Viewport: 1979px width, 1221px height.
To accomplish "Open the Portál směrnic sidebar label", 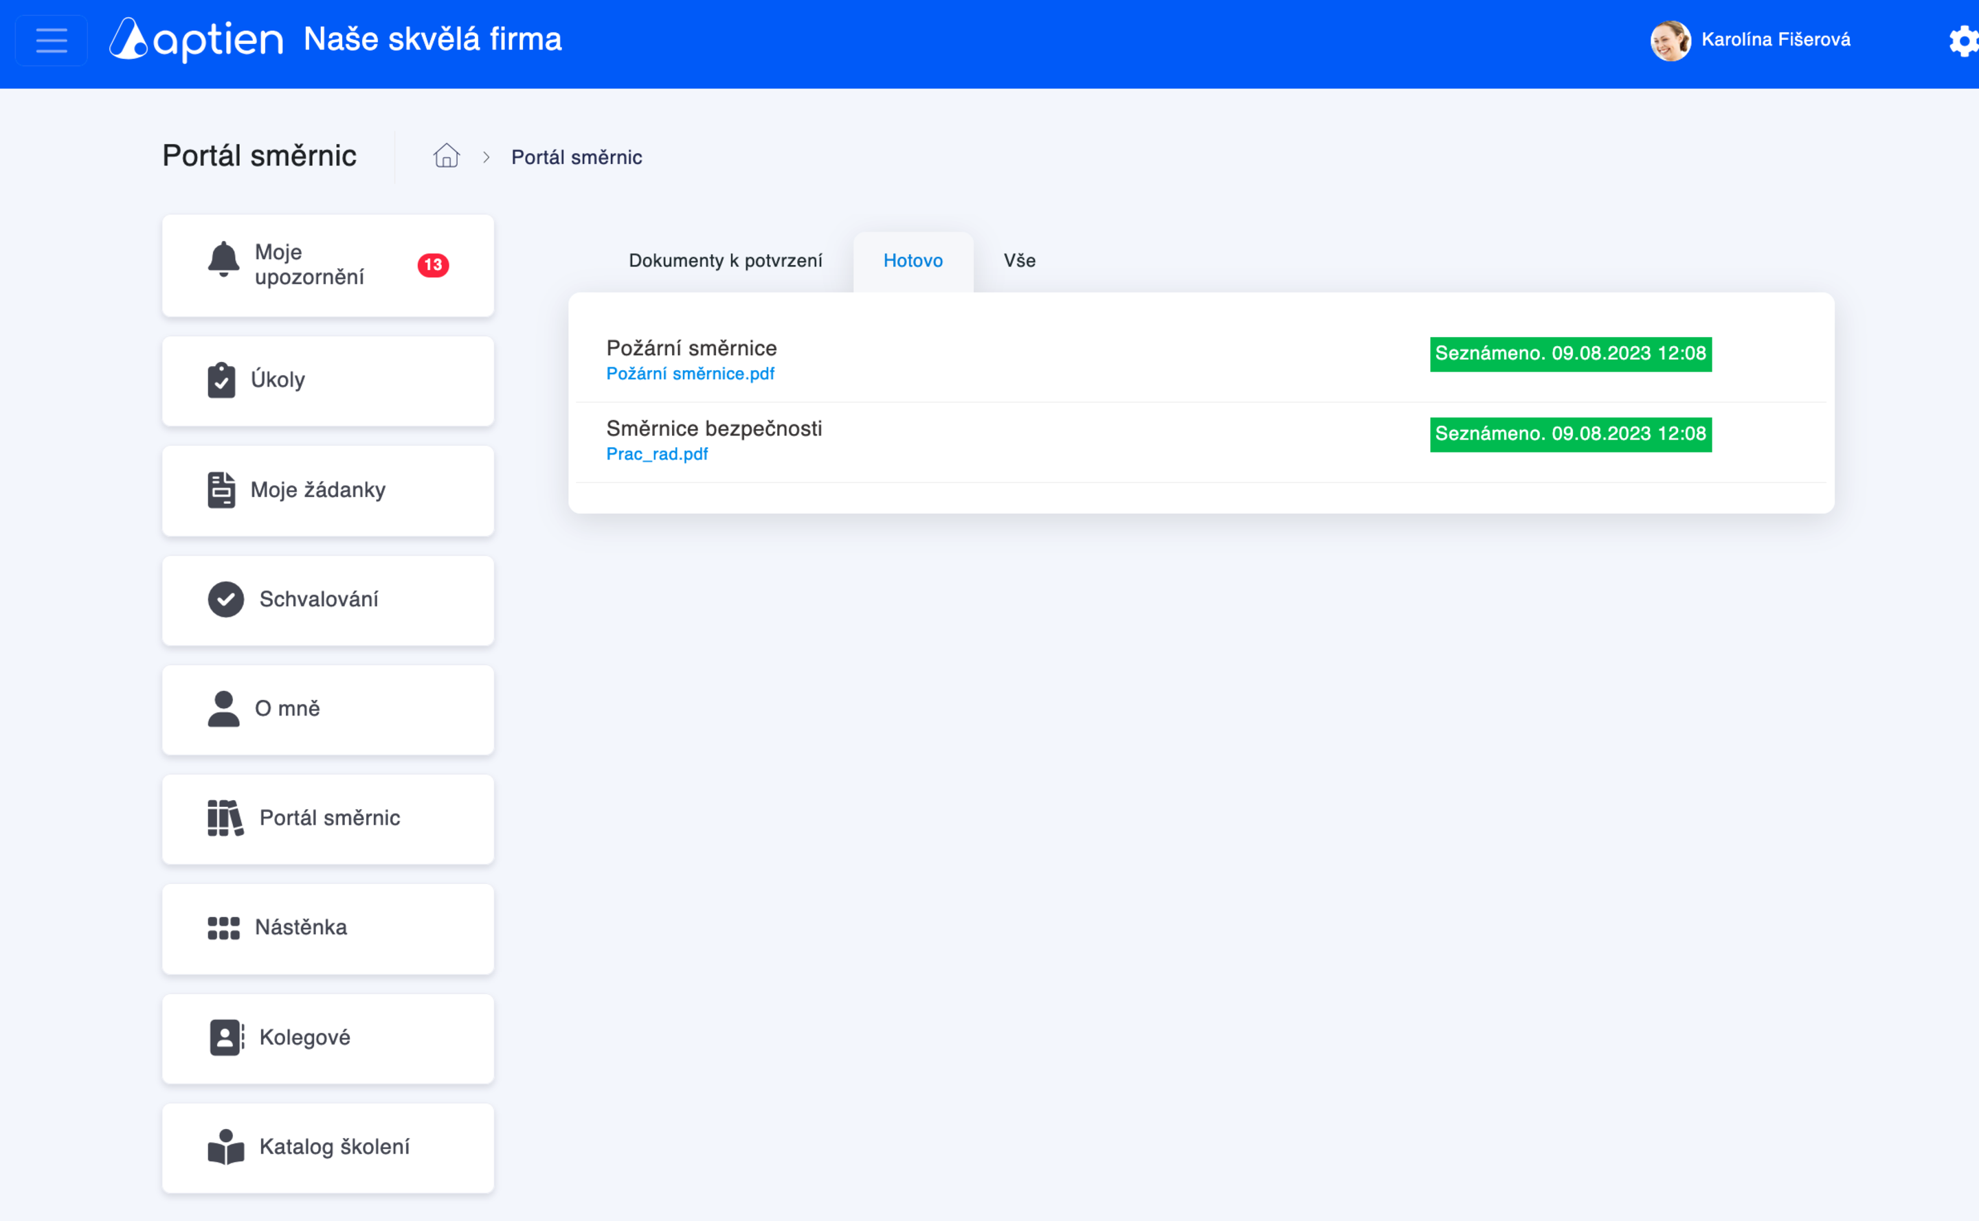I will [330, 818].
